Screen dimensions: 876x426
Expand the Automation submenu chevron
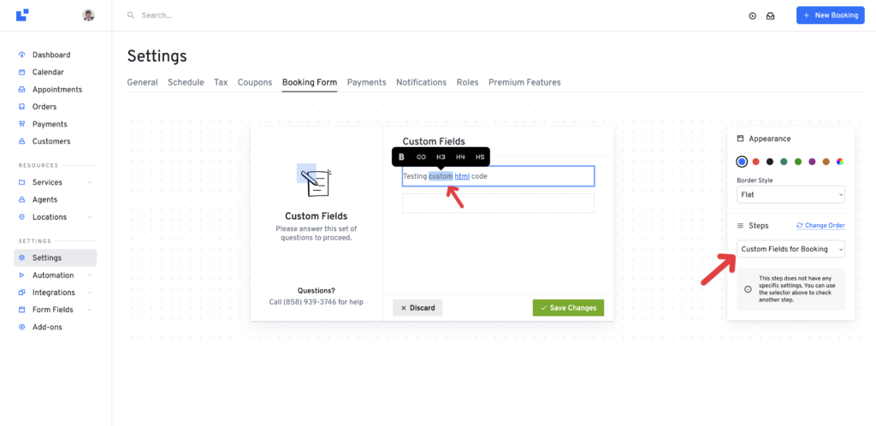click(90, 275)
